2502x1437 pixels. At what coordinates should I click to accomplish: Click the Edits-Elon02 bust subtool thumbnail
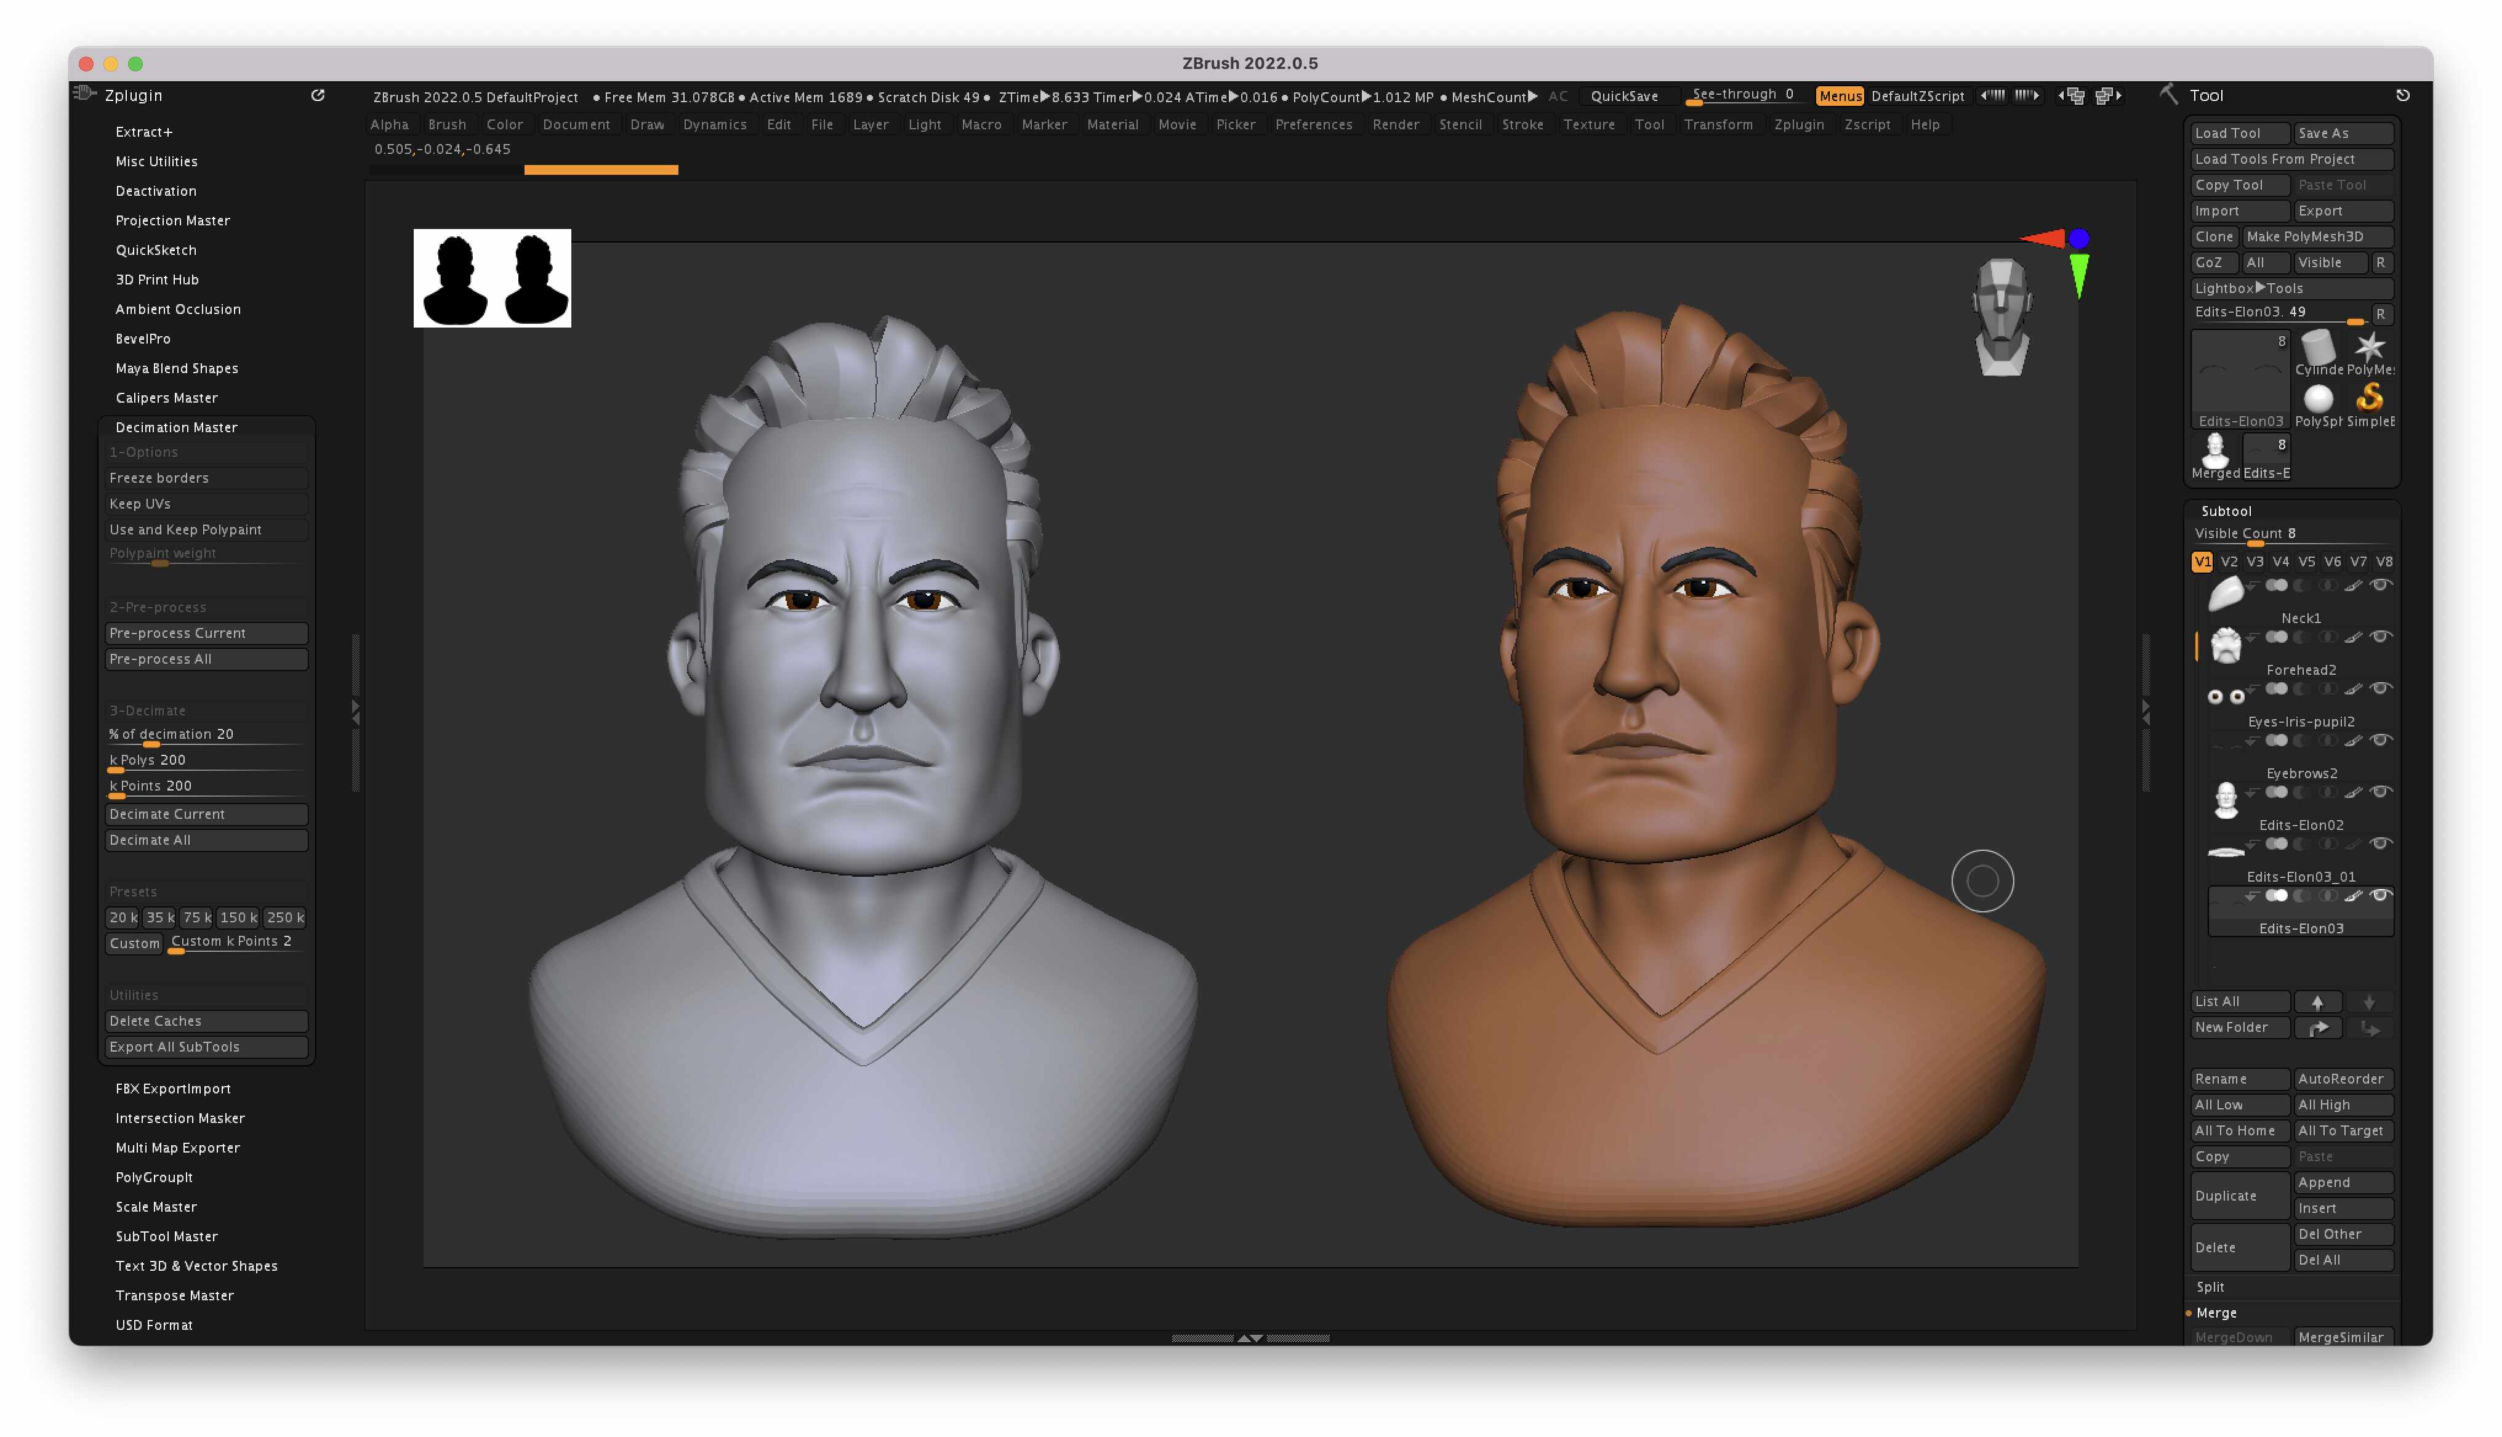(2226, 799)
